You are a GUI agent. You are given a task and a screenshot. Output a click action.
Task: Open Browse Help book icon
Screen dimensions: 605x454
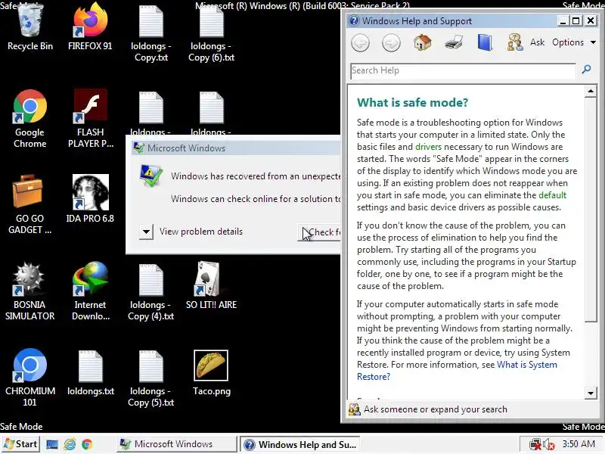(x=485, y=42)
